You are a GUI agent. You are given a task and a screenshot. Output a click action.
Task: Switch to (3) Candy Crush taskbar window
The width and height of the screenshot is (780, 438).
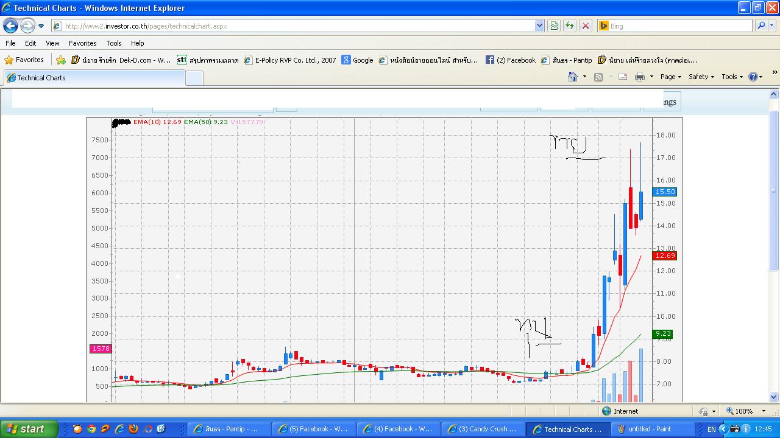(483, 429)
